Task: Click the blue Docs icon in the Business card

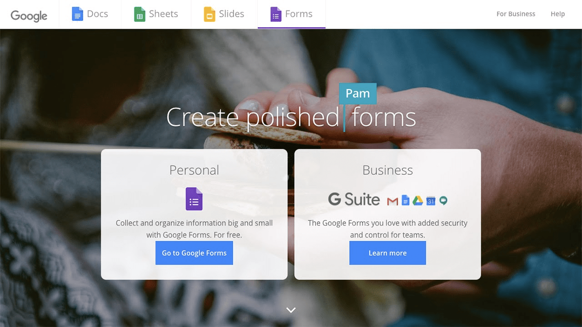Action: pos(406,200)
